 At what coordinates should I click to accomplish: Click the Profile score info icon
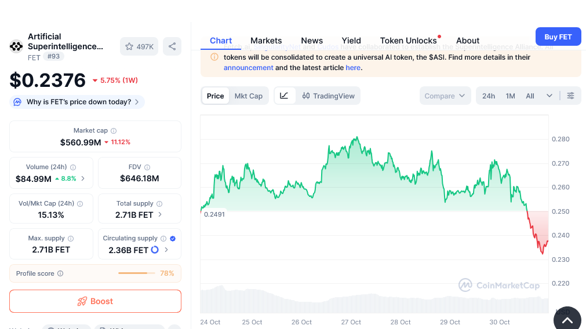[60, 273]
